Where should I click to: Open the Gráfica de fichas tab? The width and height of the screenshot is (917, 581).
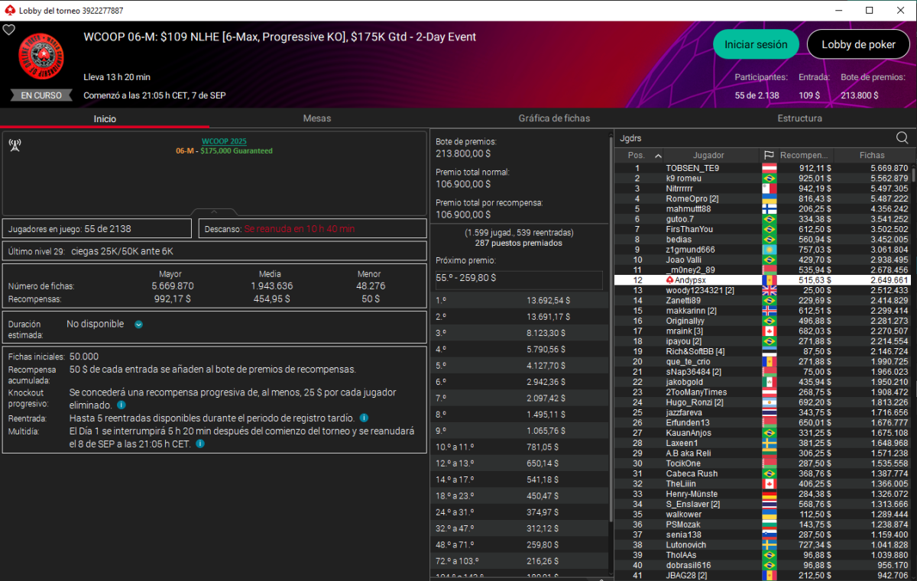click(554, 119)
